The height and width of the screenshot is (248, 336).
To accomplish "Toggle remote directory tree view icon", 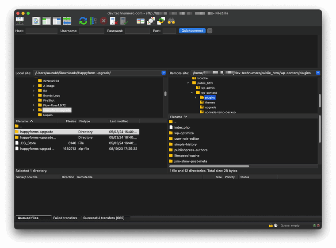I will tap(57, 21).
